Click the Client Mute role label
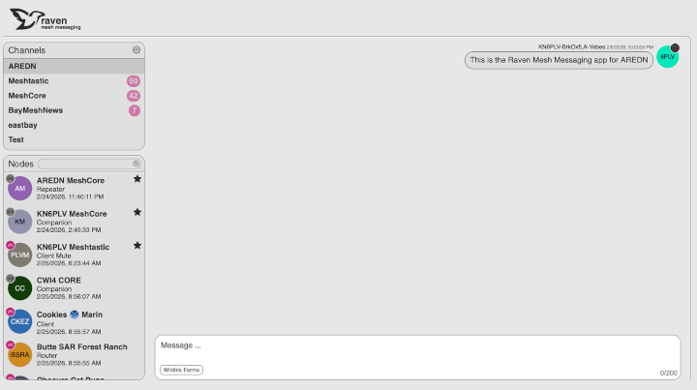This screenshot has width=697, height=390. click(x=54, y=255)
